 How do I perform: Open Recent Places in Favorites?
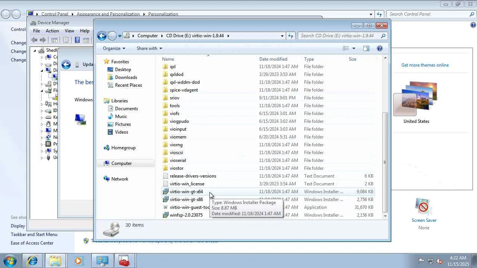pyautogui.click(x=128, y=85)
